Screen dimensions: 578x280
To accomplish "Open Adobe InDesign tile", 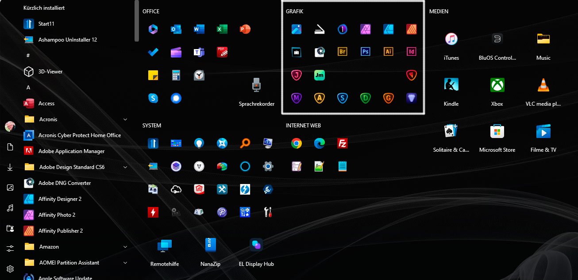I will pos(412,52).
